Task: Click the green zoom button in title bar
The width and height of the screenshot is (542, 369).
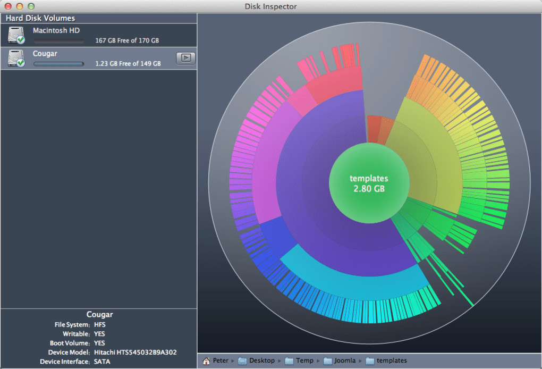Action: coord(31,6)
